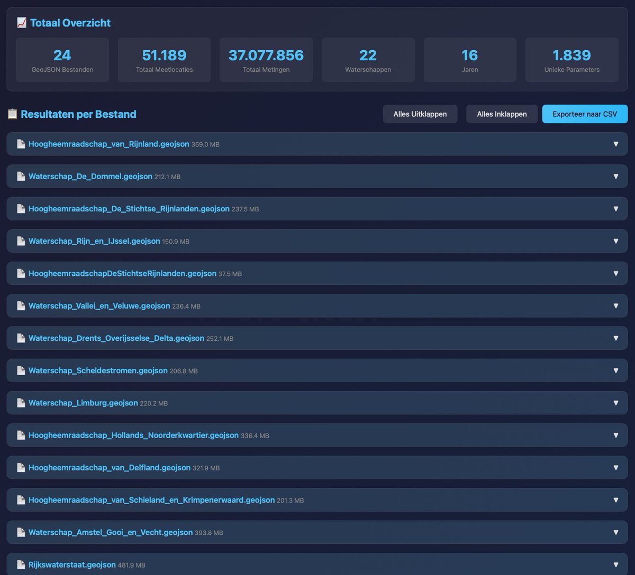Click the 51.189 Totaal Meetlocaties card
The image size is (635, 575).
[164, 60]
